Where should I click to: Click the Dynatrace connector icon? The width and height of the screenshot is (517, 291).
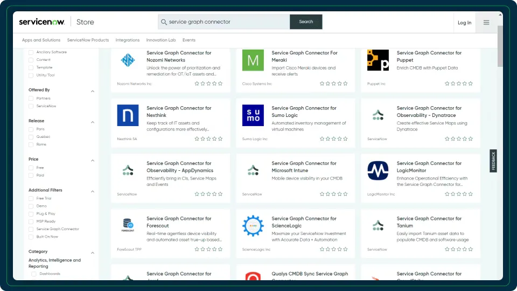pos(378,115)
